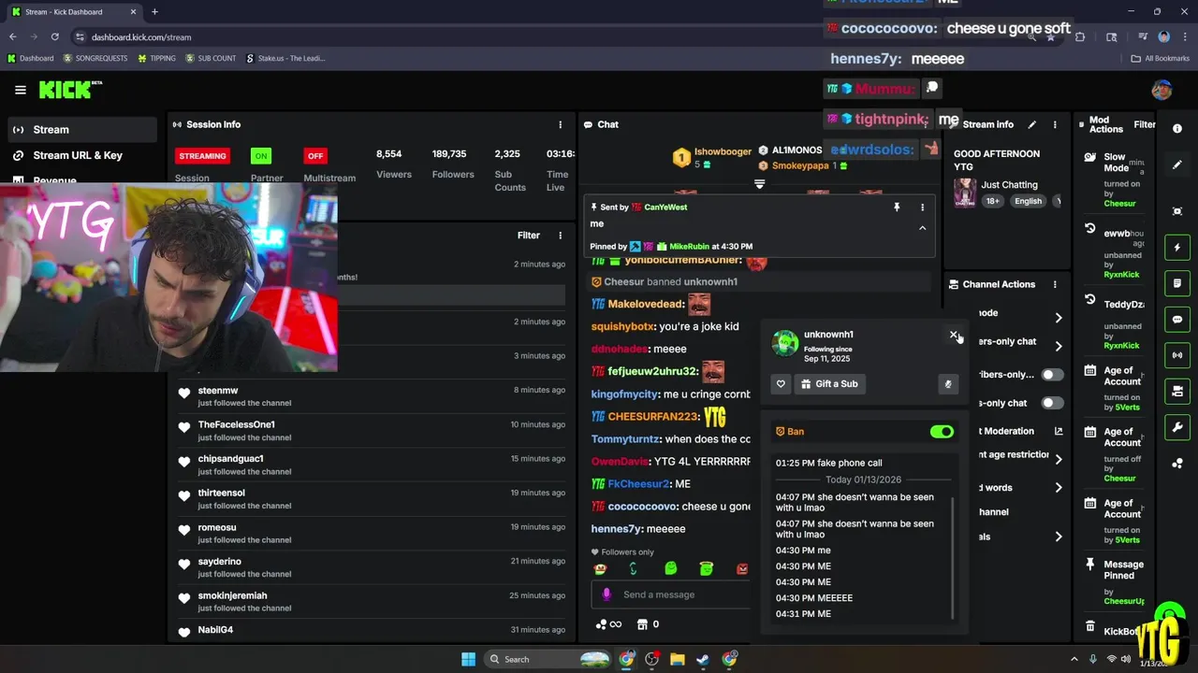Open the SUB COUNT bookmark
The image size is (1198, 673).
pyautogui.click(x=211, y=58)
